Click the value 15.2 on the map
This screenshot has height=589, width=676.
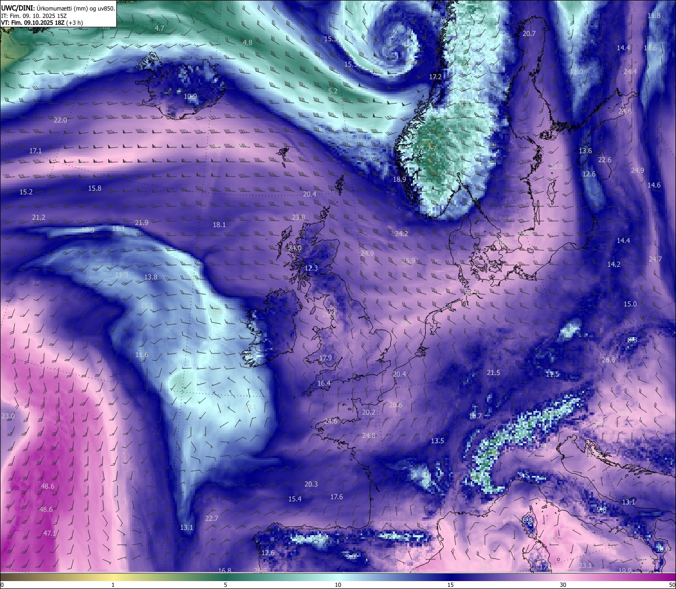(x=26, y=192)
